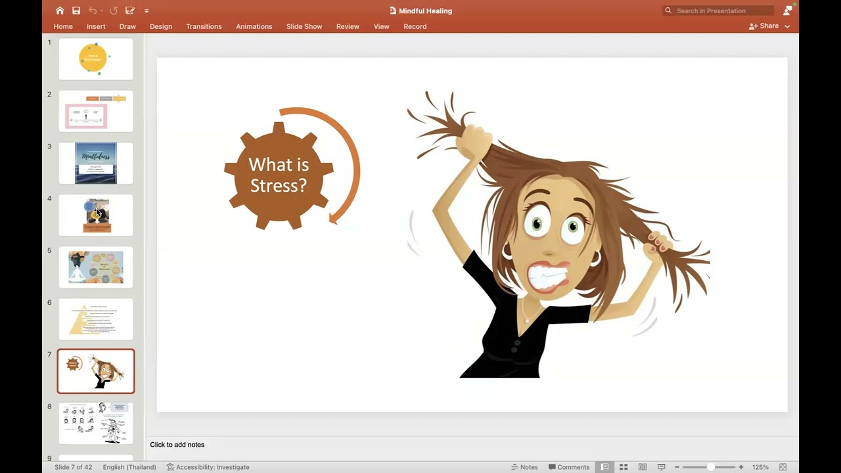Toggle the Notes pane button
Image resolution: width=841 pixels, height=473 pixels.
[x=524, y=467]
